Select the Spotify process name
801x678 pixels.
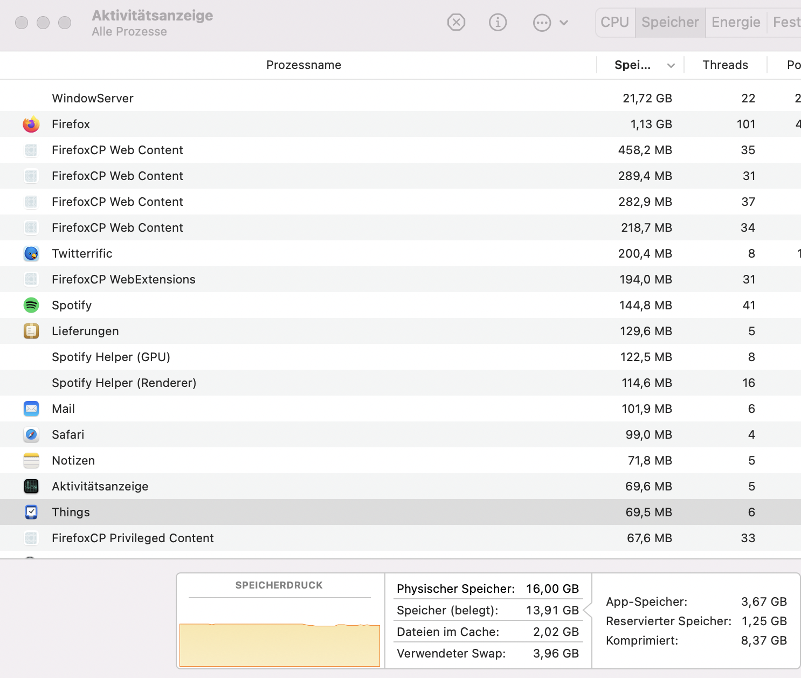tap(72, 305)
